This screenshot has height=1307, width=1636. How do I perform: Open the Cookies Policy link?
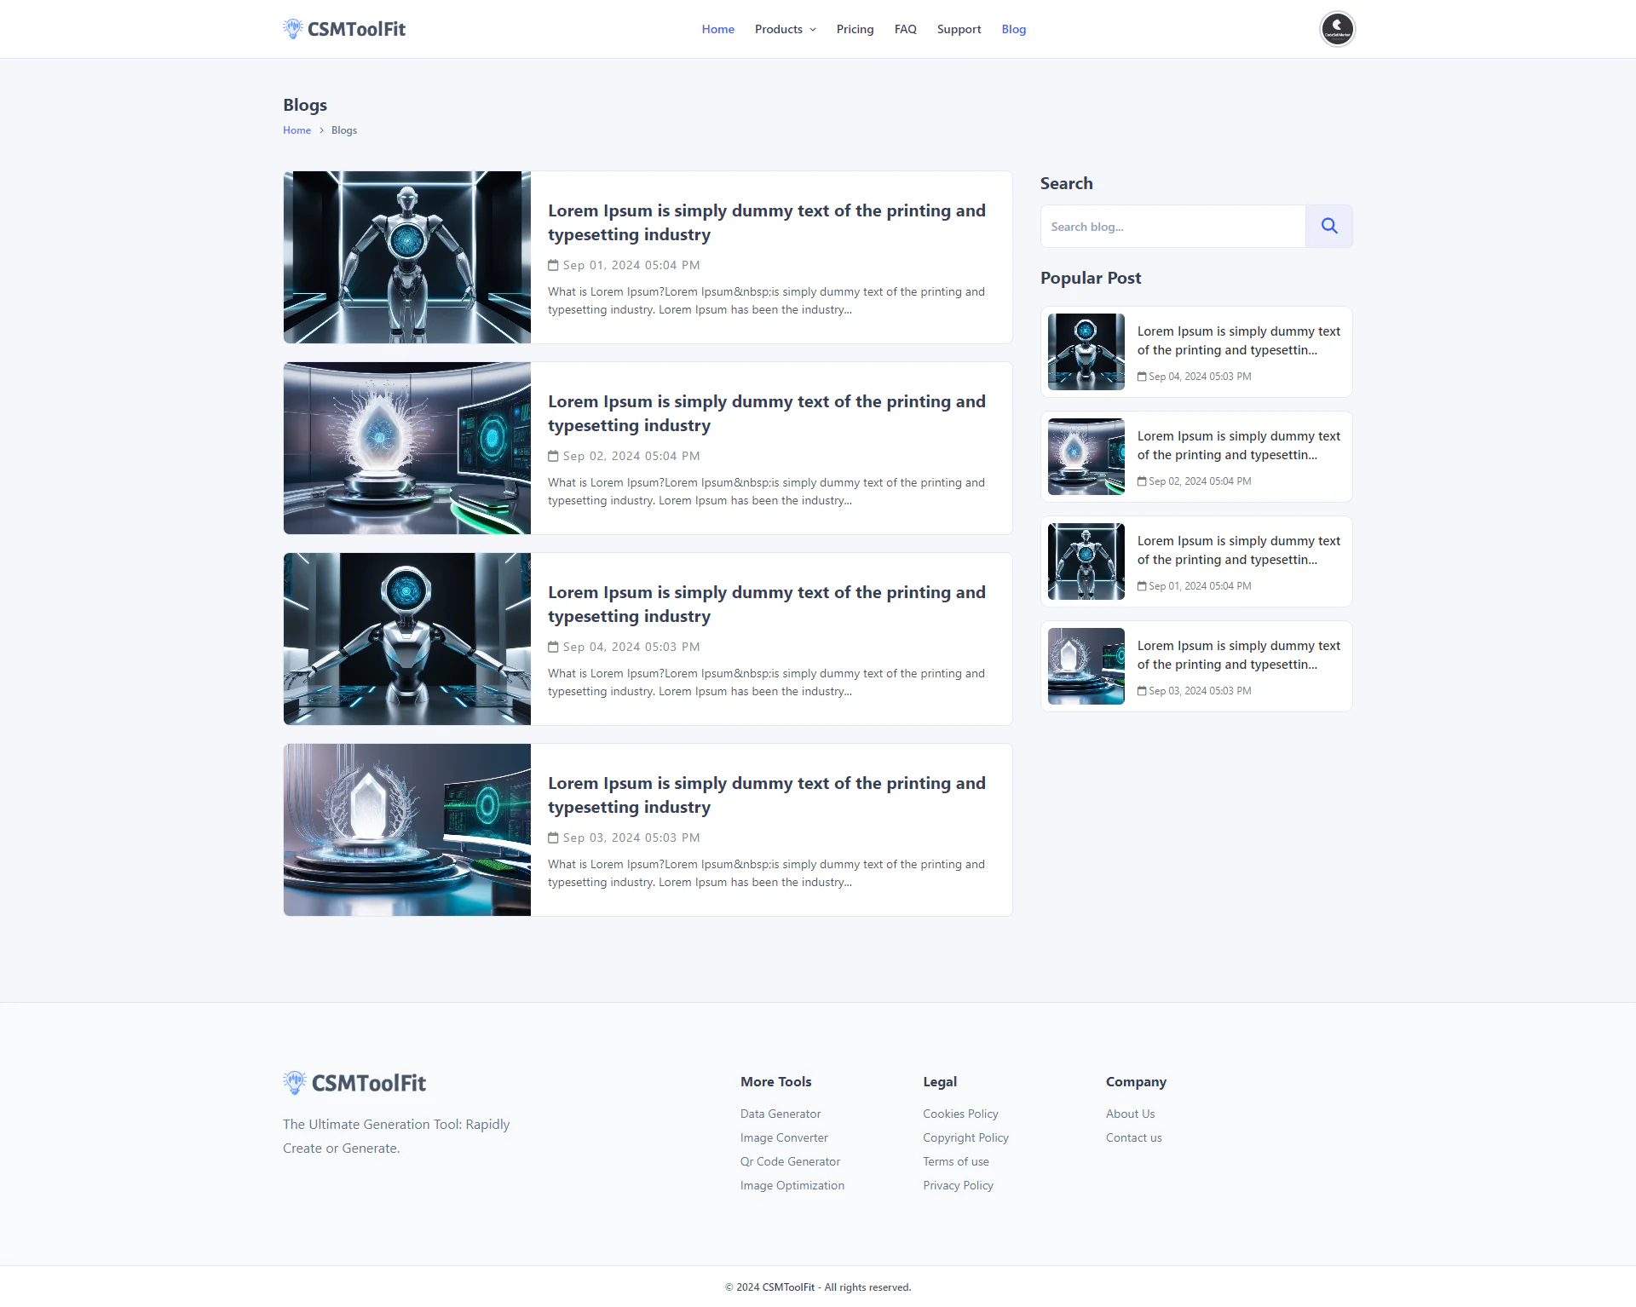960,1114
